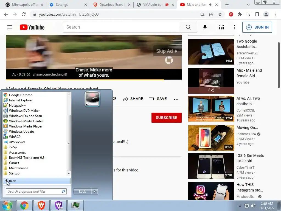The height and width of the screenshot is (211, 281).
Task: Open YouTube settings three-dot menu
Action: [234, 27]
